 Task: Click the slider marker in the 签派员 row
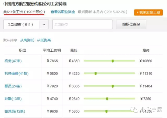(x=106, y=111)
